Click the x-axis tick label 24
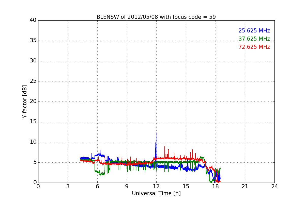305x203 pixels. tap(274, 187)
